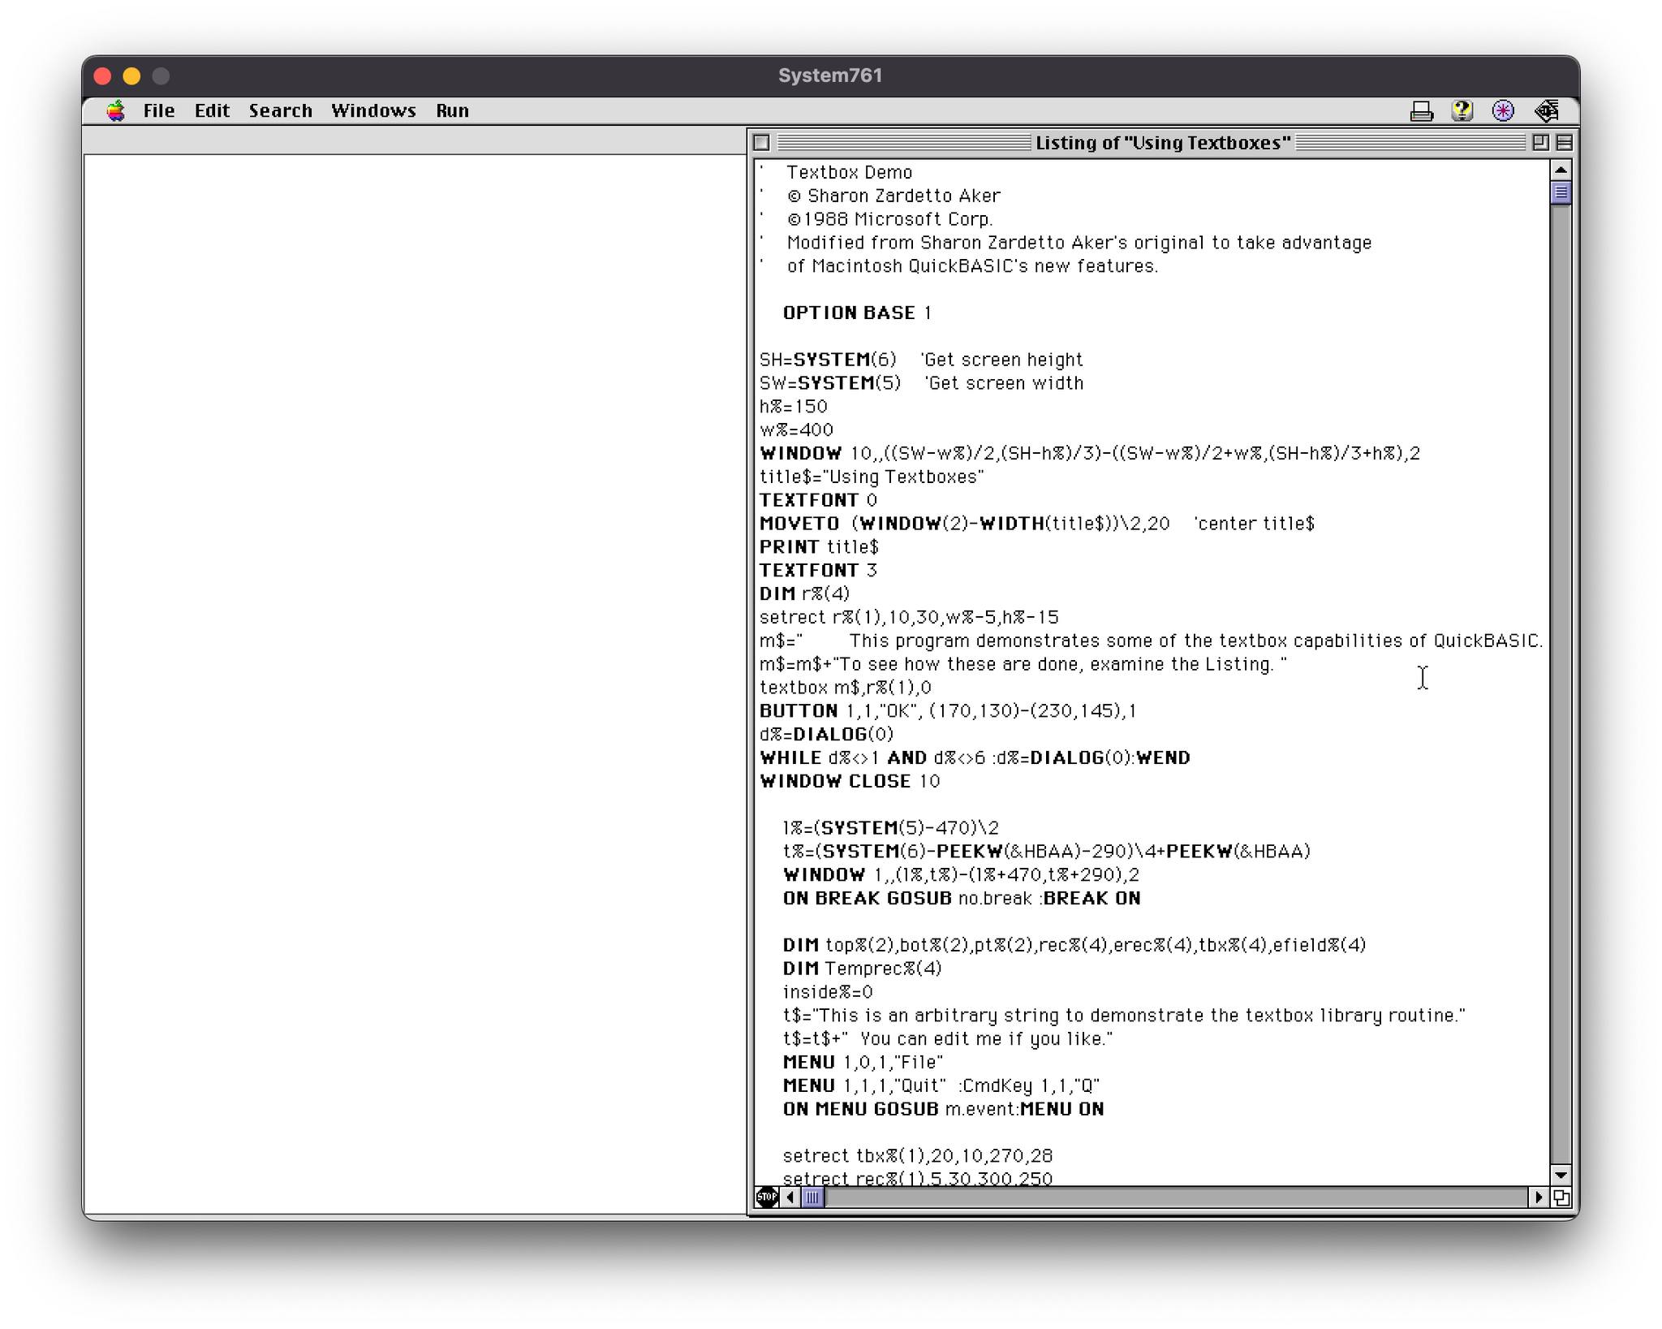Click the horizontal scrollbar left arrow

[790, 1197]
